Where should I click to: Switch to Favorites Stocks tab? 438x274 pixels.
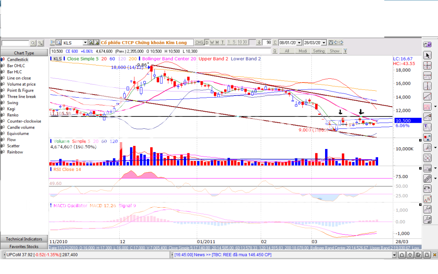point(24,247)
